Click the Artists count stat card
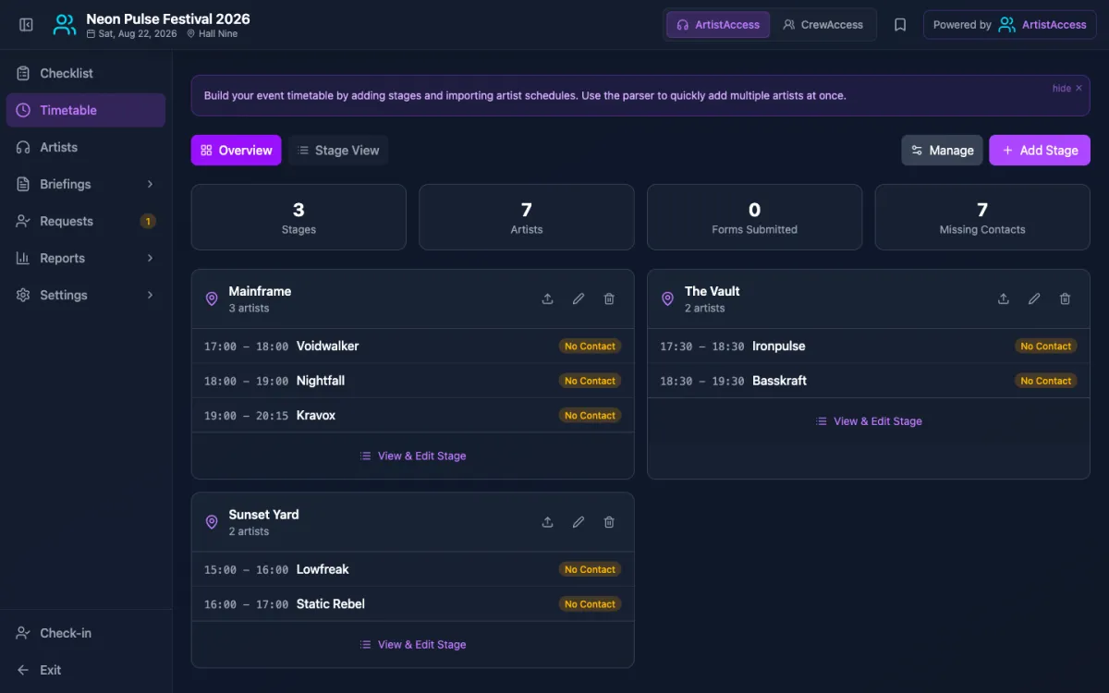The image size is (1109, 693). tap(527, 217)
